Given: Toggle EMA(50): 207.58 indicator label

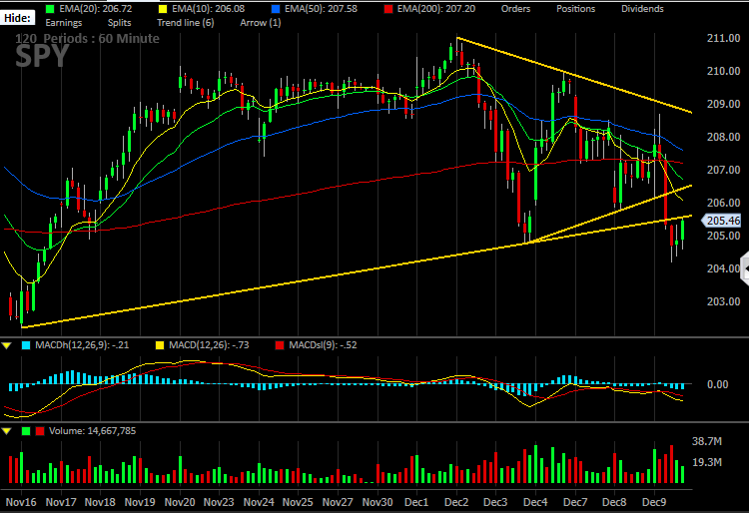Looking at the screenshot, I should [321, 9].
